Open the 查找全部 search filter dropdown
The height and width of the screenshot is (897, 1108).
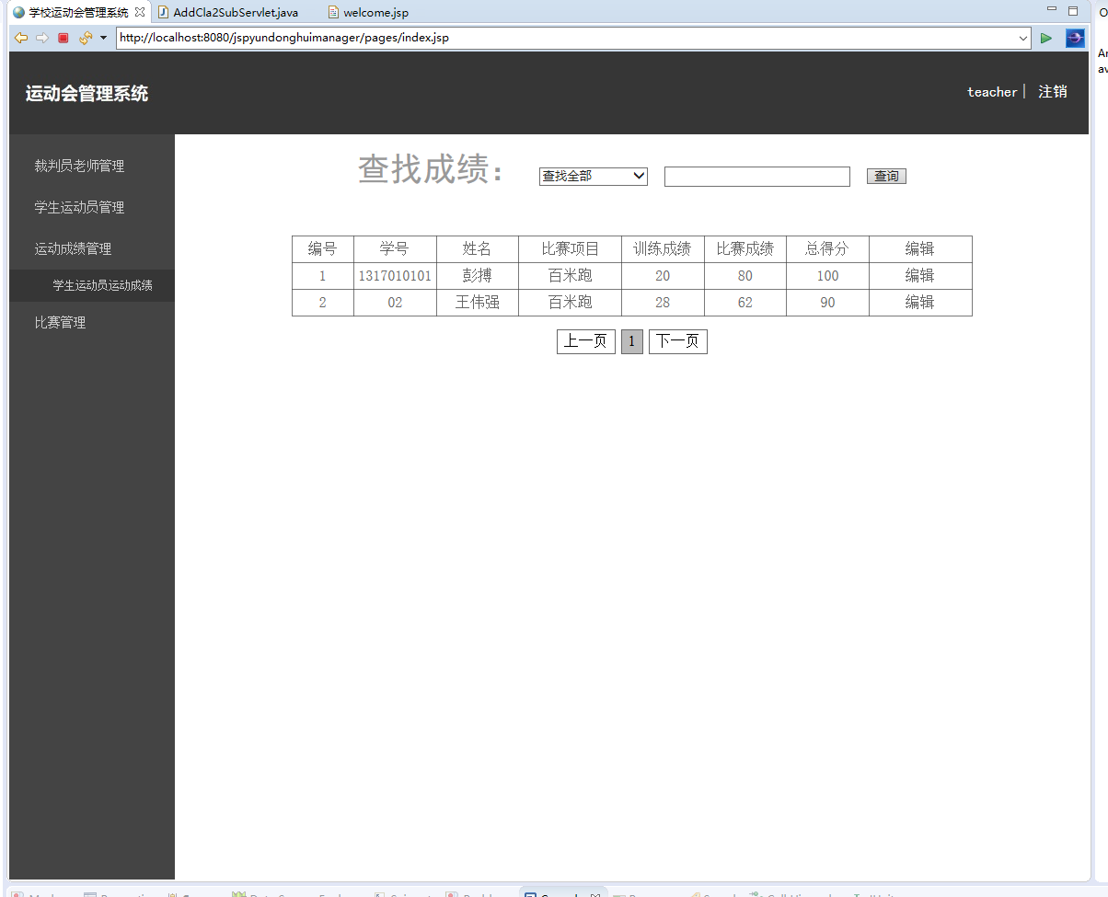coord(593,176)
